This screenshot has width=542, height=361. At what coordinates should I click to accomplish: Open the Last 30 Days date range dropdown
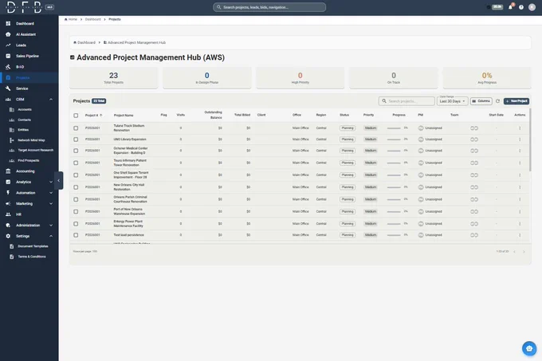453,101
